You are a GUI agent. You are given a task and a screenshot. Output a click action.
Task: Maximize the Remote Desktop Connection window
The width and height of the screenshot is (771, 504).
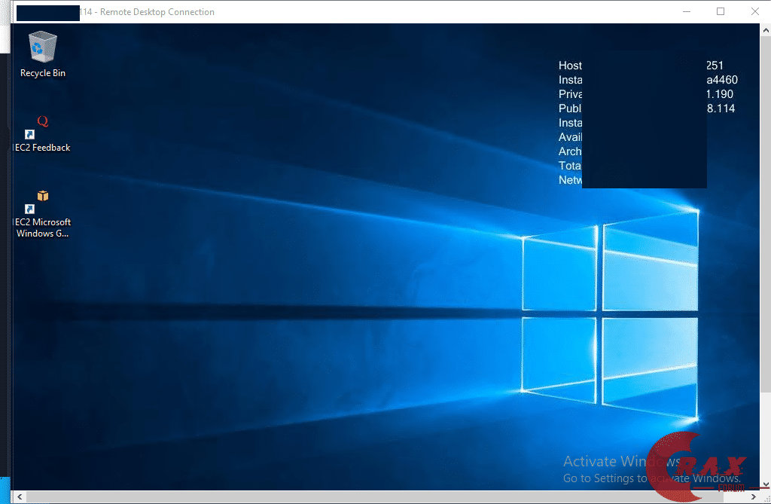(x=721, y=11)
